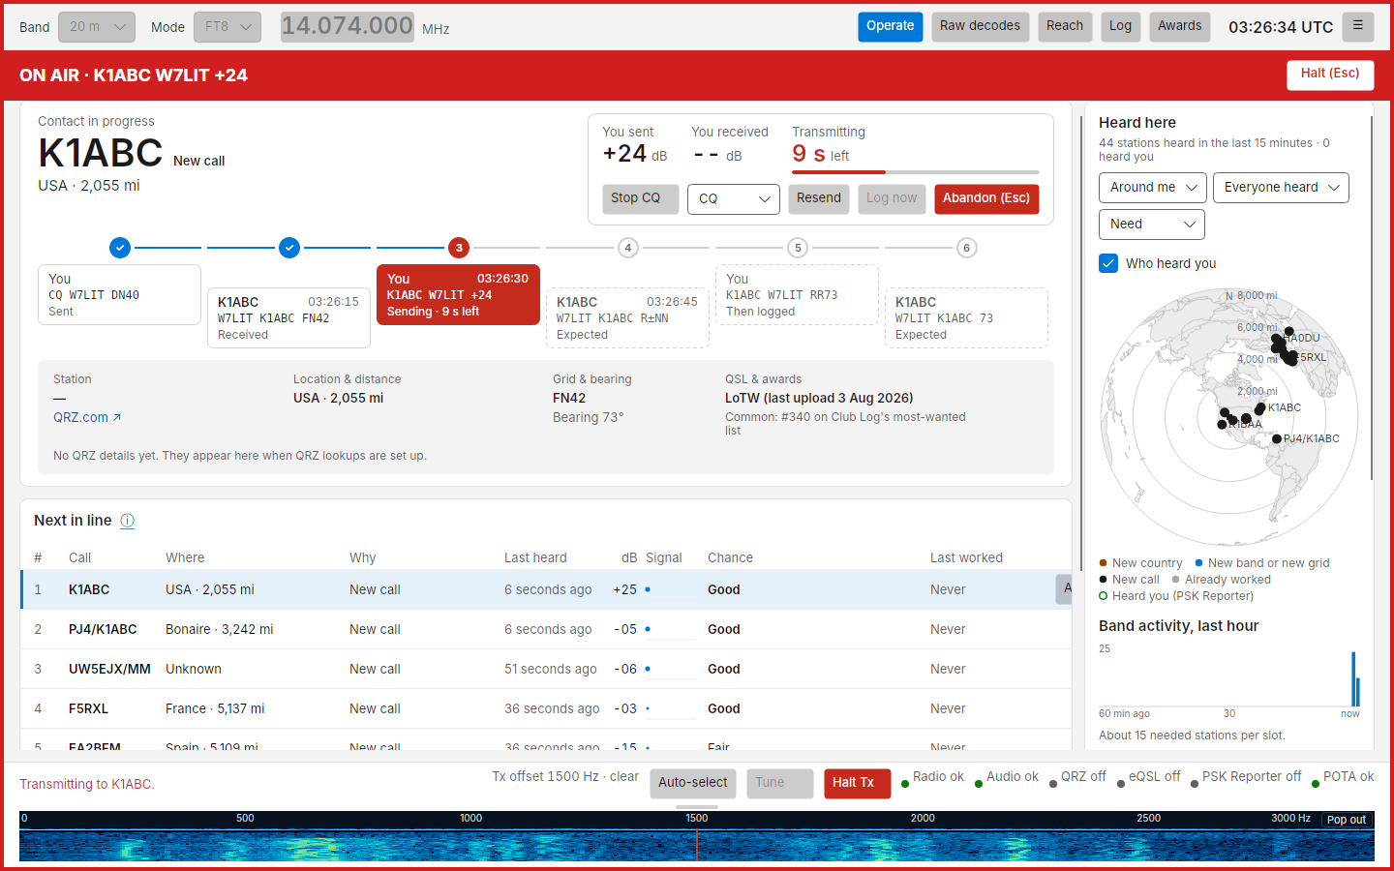This screenshot has width=1394, height=871.
Task: Click the K1ABC marker on the map
Action: tap(1260, 408)
